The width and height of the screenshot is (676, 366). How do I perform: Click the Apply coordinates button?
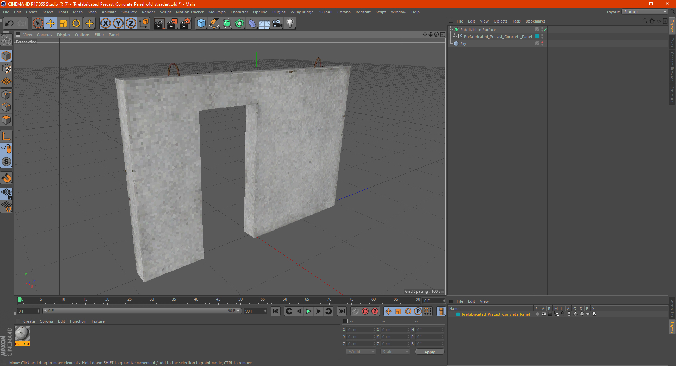[x=430, y=352]
